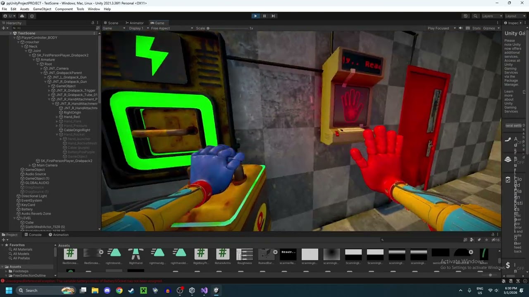The height and width of the screenshot is (297, 529).
Task: Switch to the Animator tab
Action: tap(134, 23)
